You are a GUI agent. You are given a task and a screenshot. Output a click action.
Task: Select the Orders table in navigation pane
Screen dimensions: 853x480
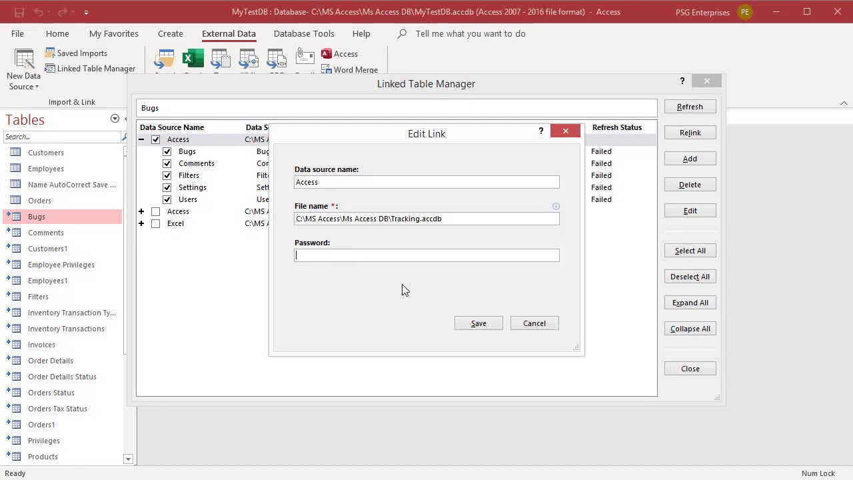pos(39,201)
